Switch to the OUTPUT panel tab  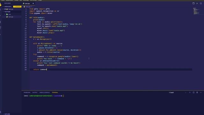click(x=35, y=92)
